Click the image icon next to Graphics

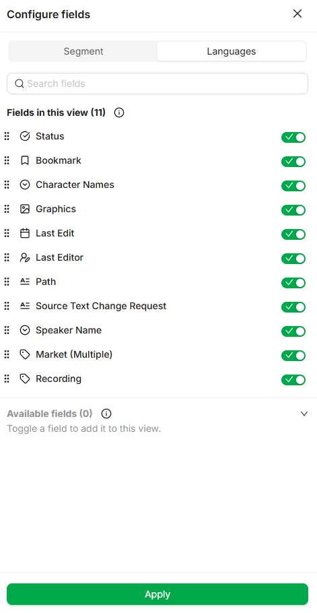pyautogui.click(x=25, y=209)
